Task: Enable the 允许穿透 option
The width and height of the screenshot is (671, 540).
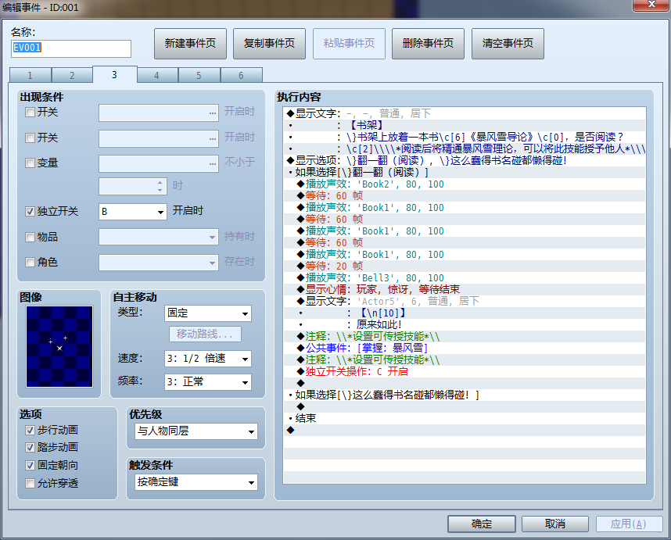Action: (30, 483)
